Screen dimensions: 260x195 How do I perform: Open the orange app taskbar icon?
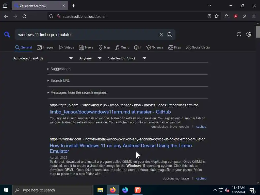click(x=137, y=190)
